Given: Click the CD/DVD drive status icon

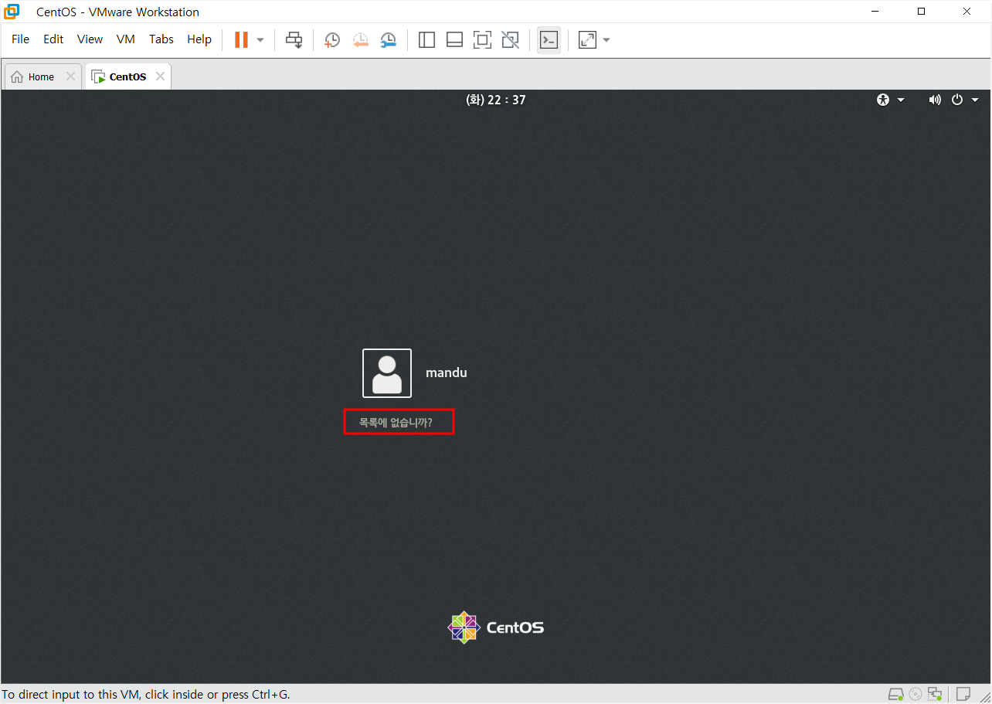Looking at the screenshot, I should pyautogui.click(x=916, y=694).
